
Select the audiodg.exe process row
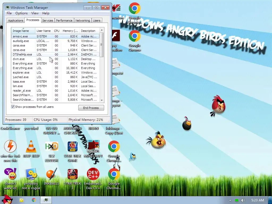coord(55,41)
